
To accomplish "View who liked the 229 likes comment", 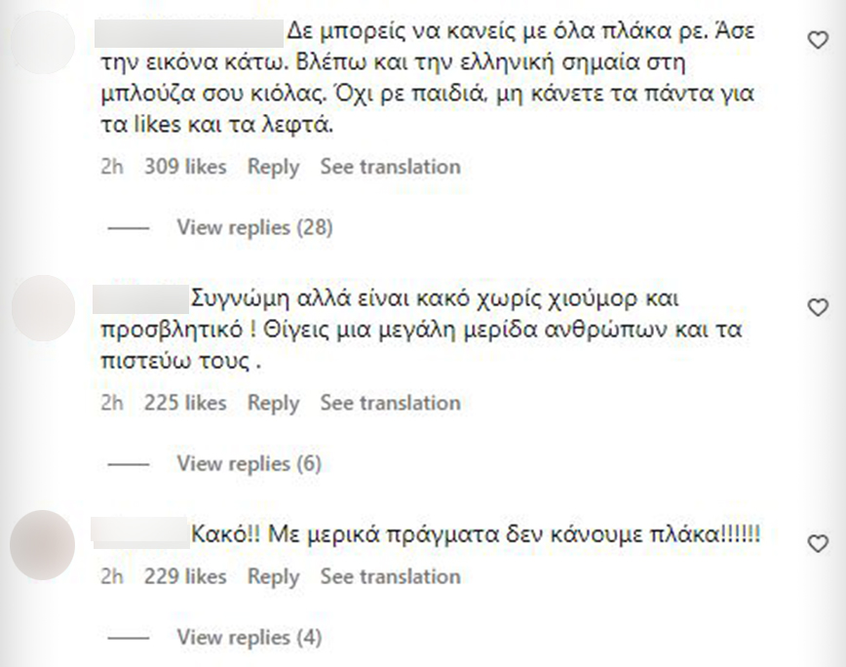I will coord(185,577).
